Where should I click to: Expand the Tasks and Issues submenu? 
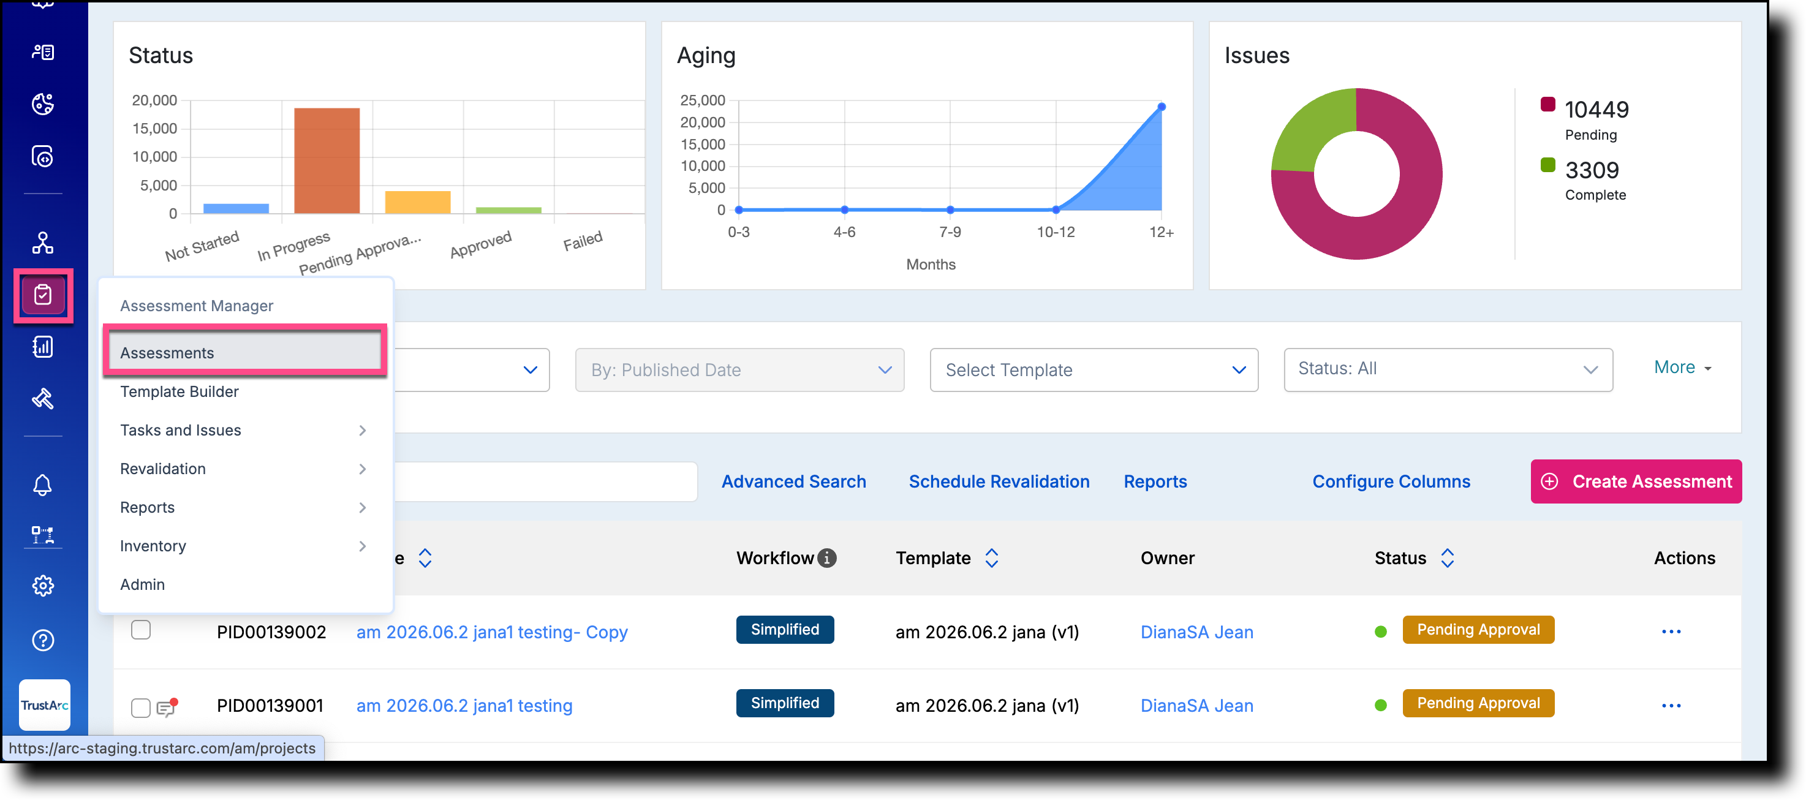[x=363, y=430]
